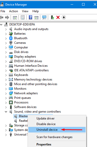Select the 'Software devices' label

coord(25,107)
